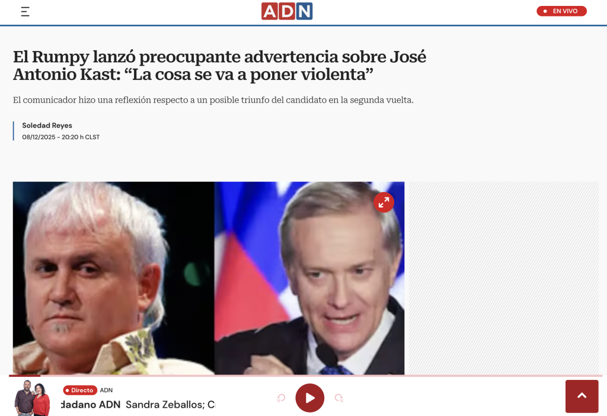Click Kast's portrait beside the flag
The width and height of the screenshot is (607, 416).
click(x=309, y=279)
